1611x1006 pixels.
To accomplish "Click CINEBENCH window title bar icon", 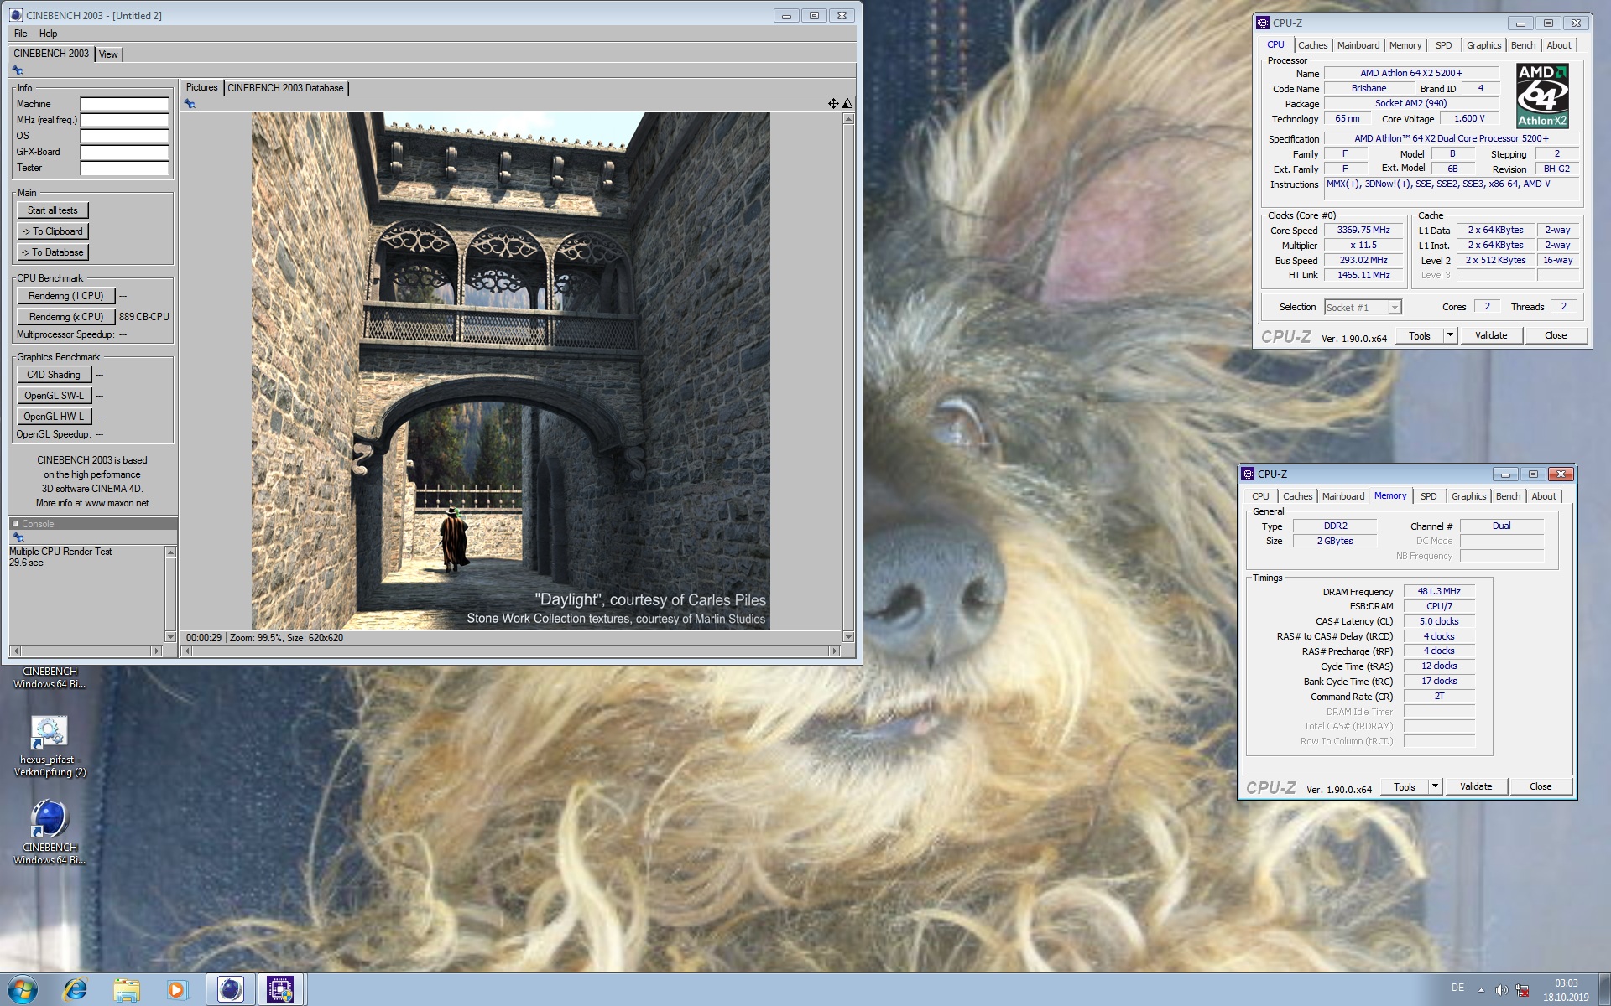I will coord(17,15).
